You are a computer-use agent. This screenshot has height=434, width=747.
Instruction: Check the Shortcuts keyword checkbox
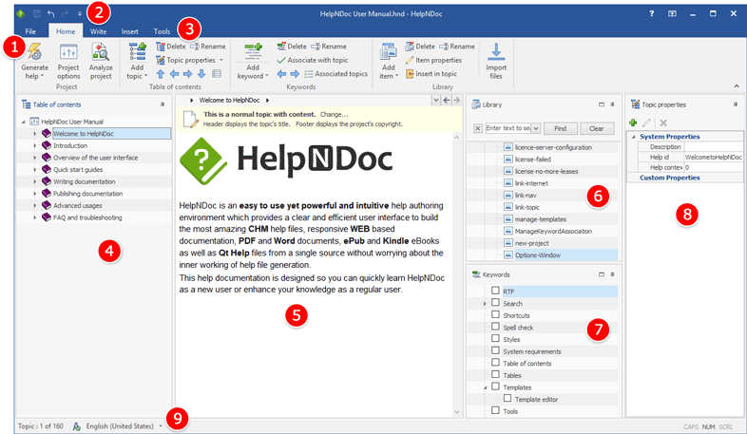click(495, 314)
